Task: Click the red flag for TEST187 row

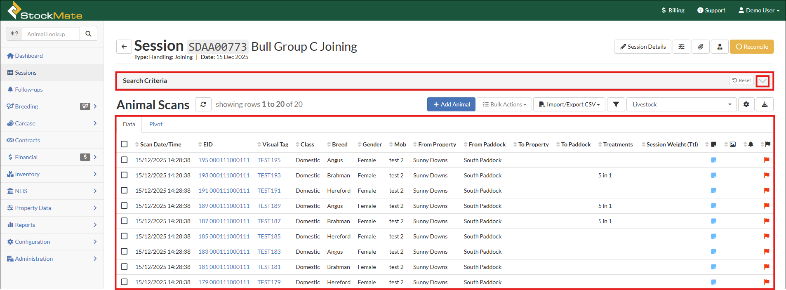Action: (x=767, y=221)
